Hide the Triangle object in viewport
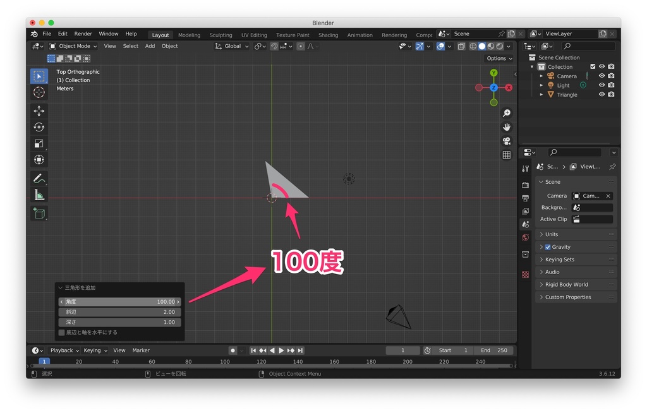Image resolution: width=647 pixels, height=413 pixels. click(x=602, y=94)
